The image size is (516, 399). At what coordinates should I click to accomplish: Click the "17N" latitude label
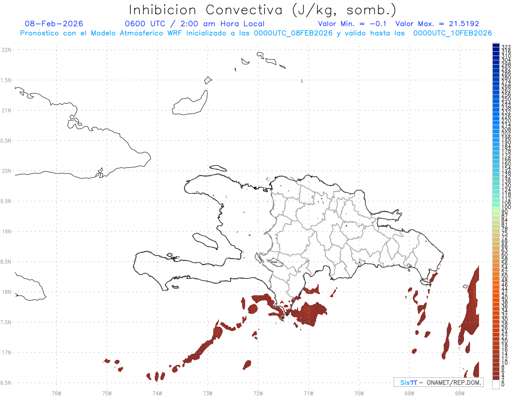point(6,353)
